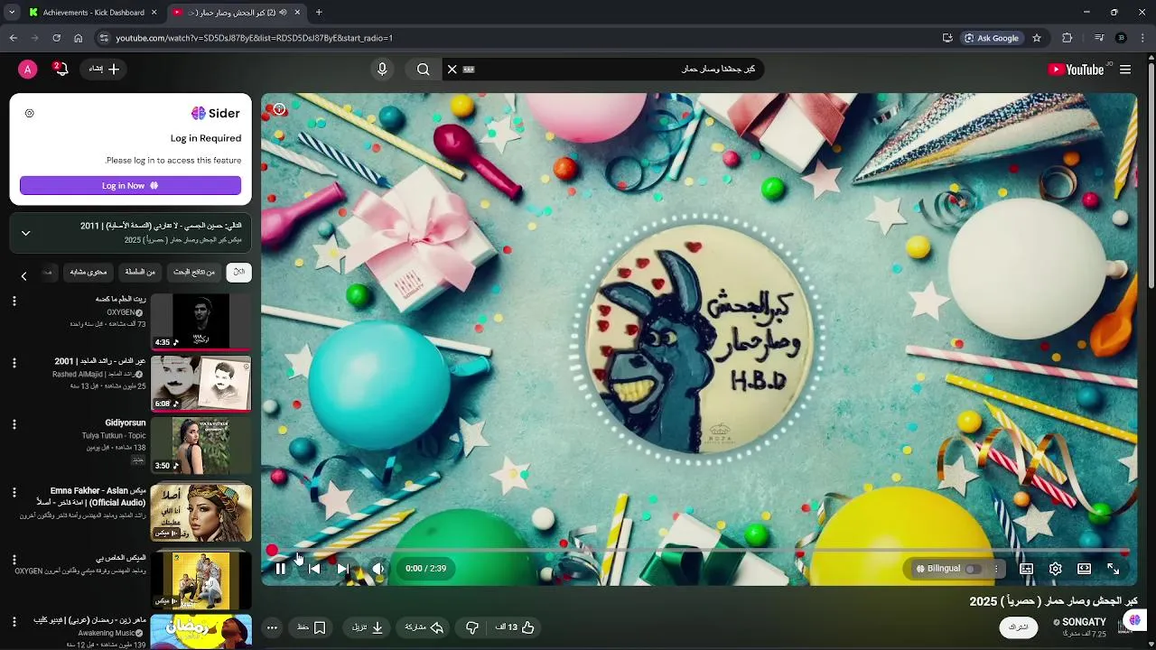Download the video via تنزيل
This screenshot has width=1156, height=650.
(368, 627)
